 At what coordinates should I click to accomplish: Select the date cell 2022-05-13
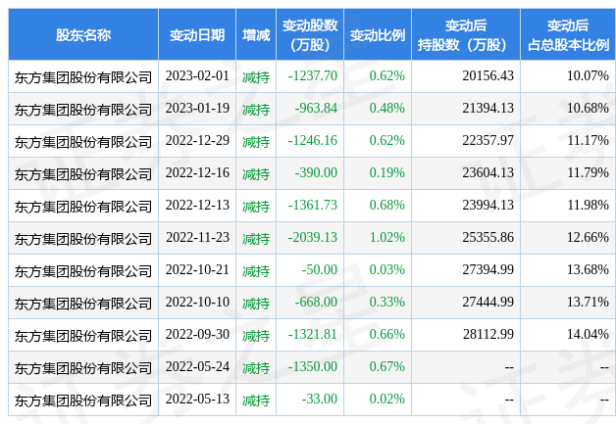[197, 399]
